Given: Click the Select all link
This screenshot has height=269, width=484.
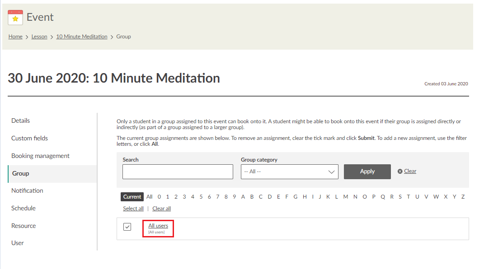Looking at the screenshot, I should (133, 209).
